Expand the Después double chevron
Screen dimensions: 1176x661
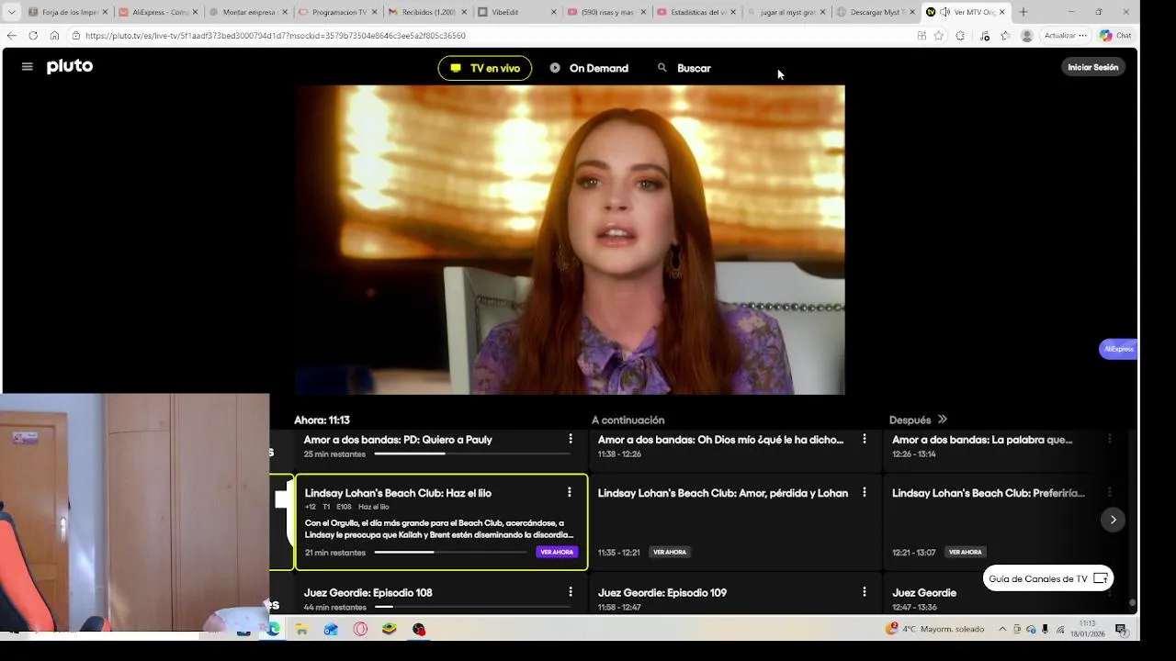[942, 420]
